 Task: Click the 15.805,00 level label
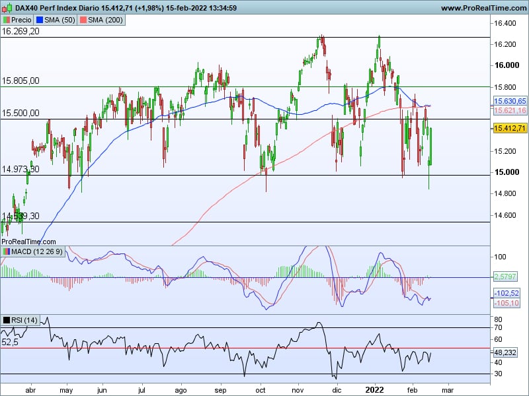click(20, 81)
